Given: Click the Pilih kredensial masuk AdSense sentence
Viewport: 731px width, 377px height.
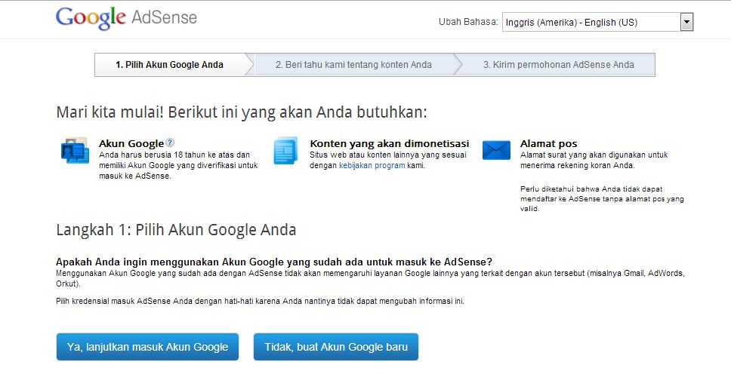Looking at the screenshot, I should (x=260, y=301).
